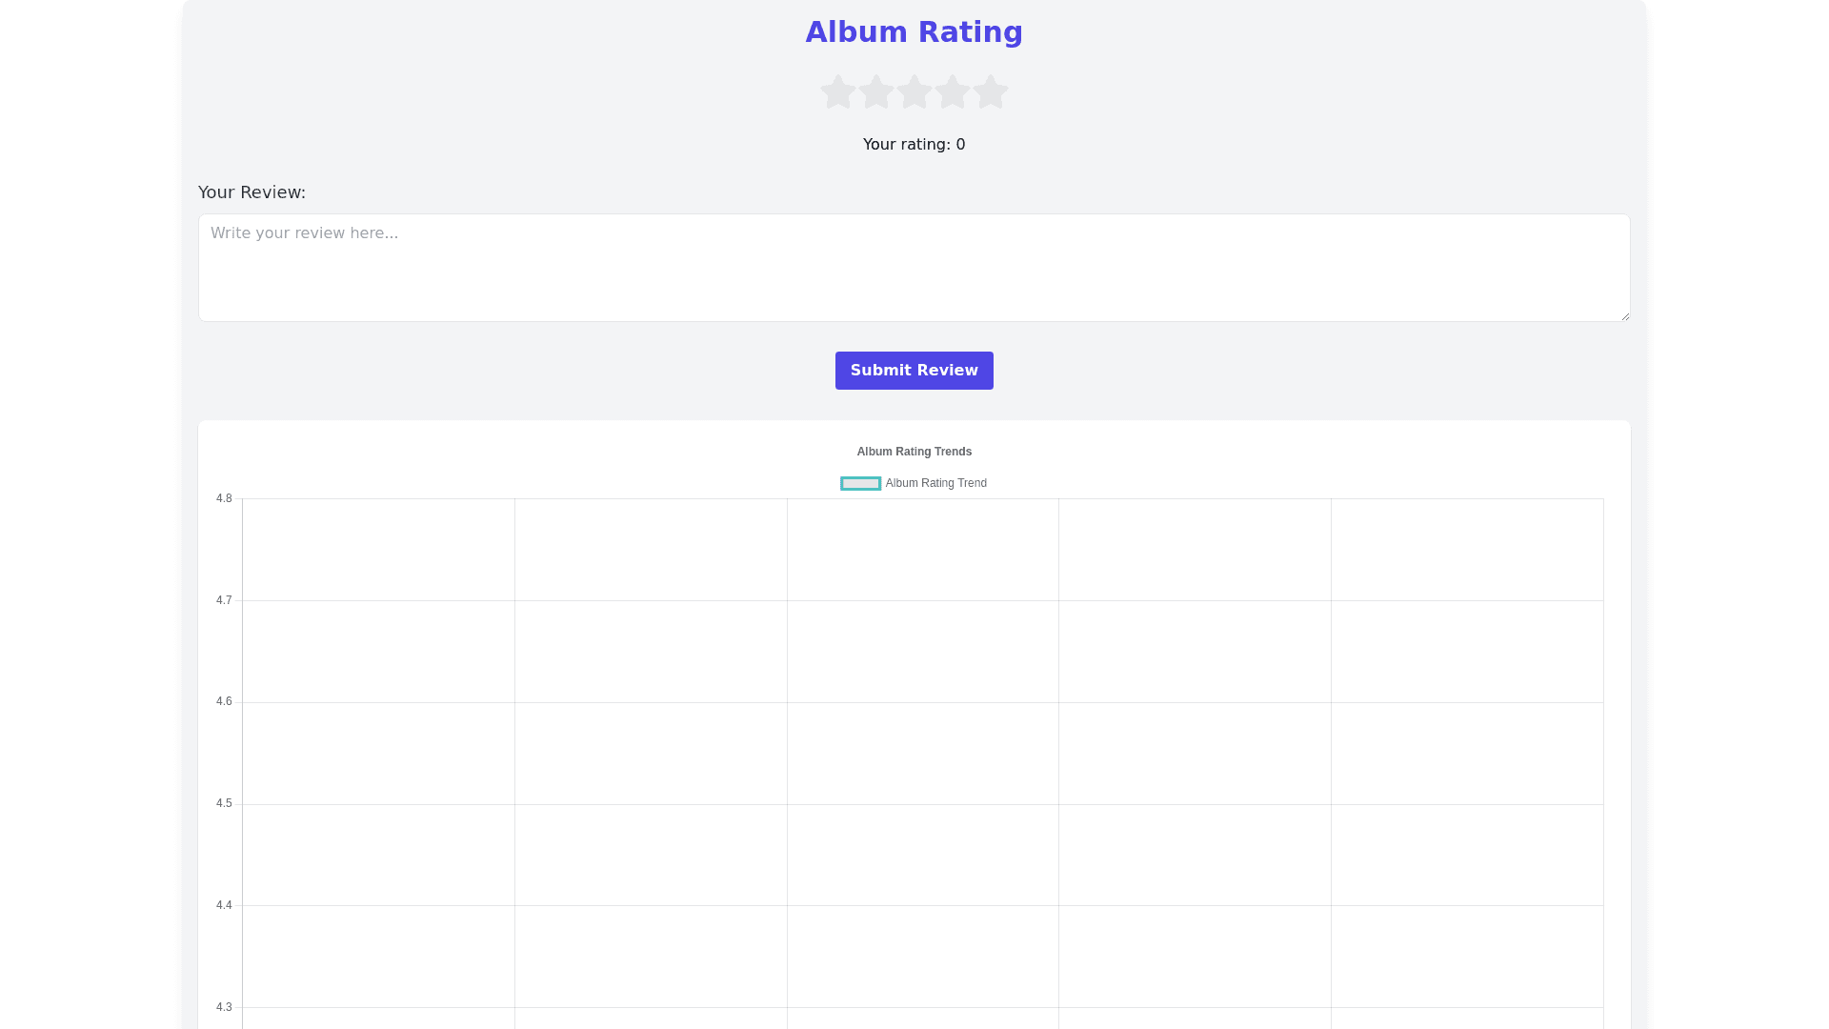The width and height of the screenshot is (1829, 1029).
Task: Click the 4.6 y-axis tick label
Action: [x=224, y=701]
